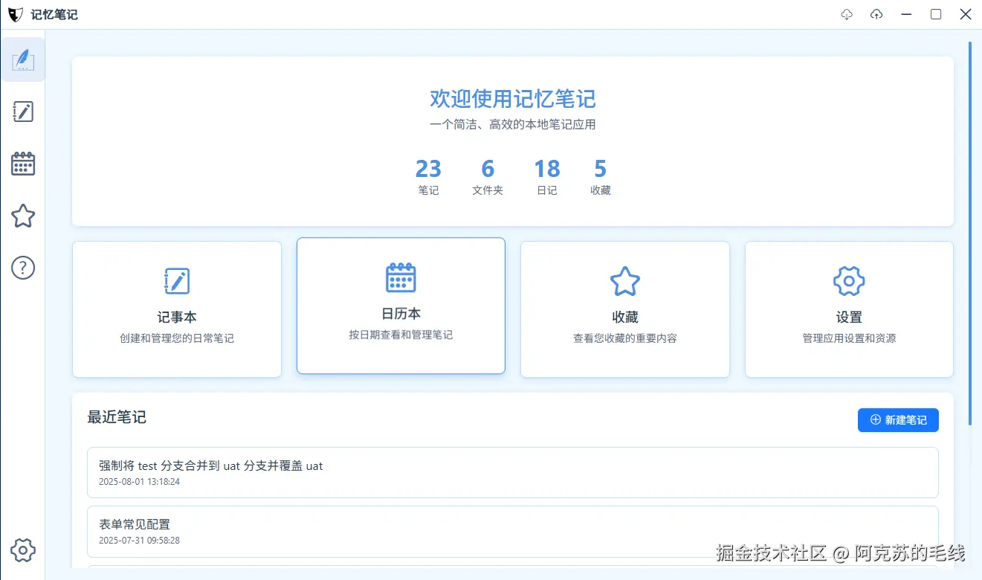982x580 pixels.
Task: Click the 记忆笔记 window title text
Action: [54, 14]
